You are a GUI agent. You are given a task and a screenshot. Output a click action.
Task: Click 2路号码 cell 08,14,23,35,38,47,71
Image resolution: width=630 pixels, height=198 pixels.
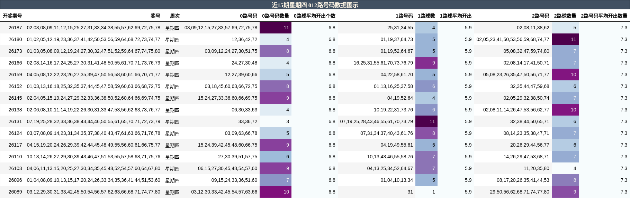[x=526, y=133]
